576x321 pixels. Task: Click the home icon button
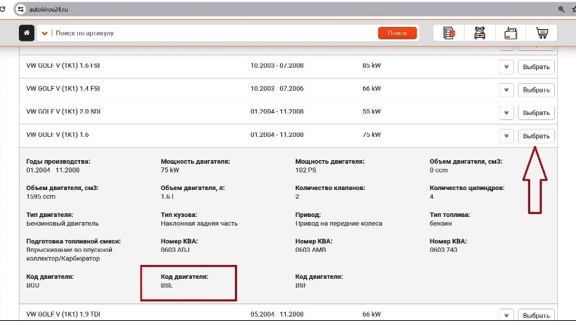26,33
